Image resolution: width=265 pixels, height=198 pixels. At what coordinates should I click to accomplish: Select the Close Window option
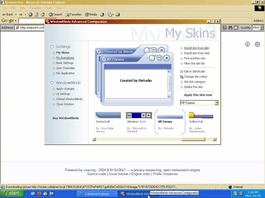[x=65, y=104]
